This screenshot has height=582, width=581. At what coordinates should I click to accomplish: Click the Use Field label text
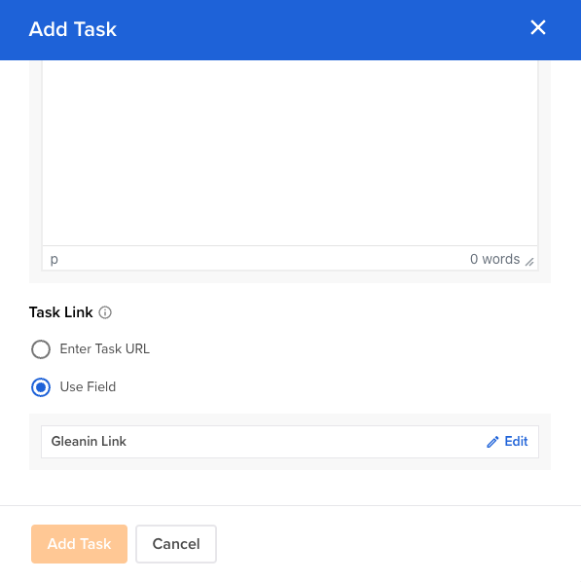tap(88, 386)
